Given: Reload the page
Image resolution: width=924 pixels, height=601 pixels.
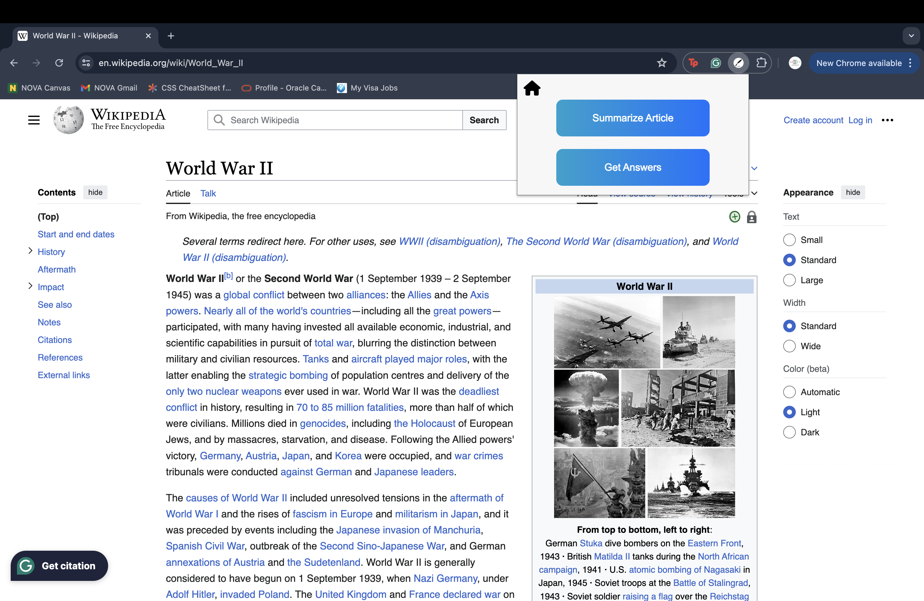Looking at the screenshot, I should [x=59, y=63].
